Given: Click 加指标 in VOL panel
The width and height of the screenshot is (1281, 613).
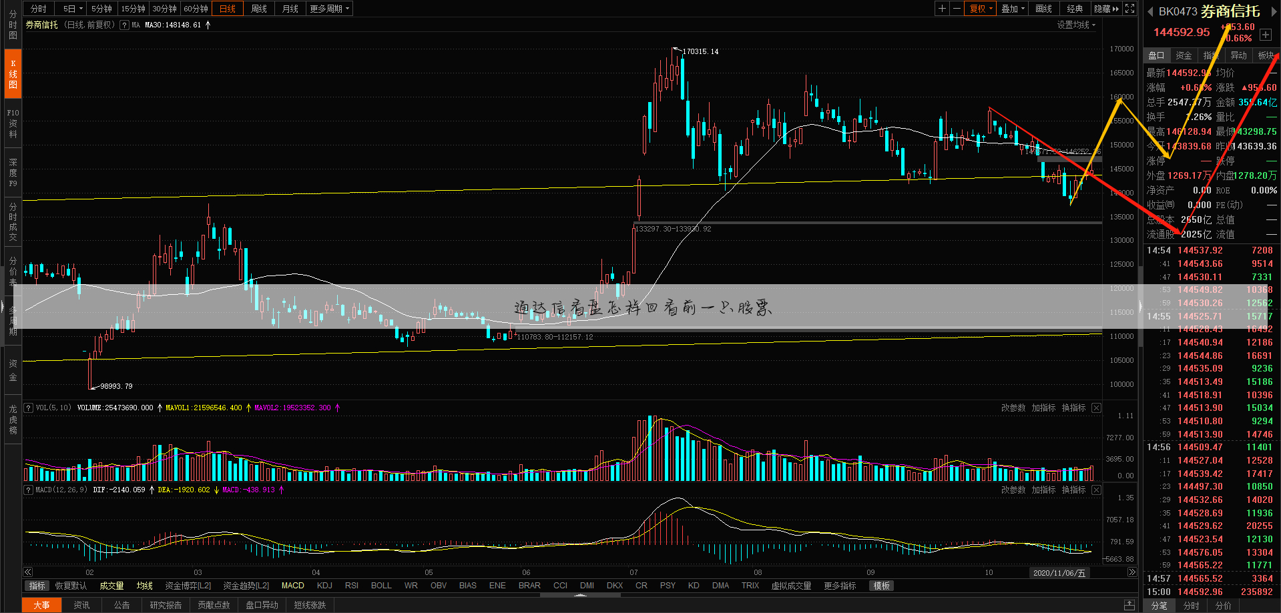Looking at the screenshot, I should 1044,408.
